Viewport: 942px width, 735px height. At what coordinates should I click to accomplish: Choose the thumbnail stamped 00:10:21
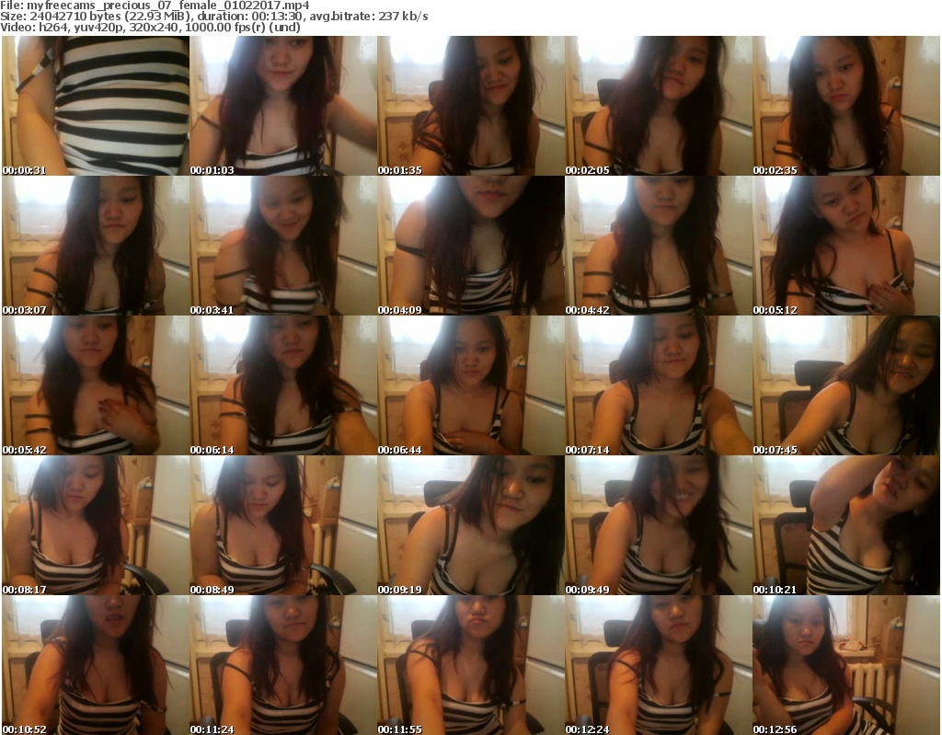846,525
